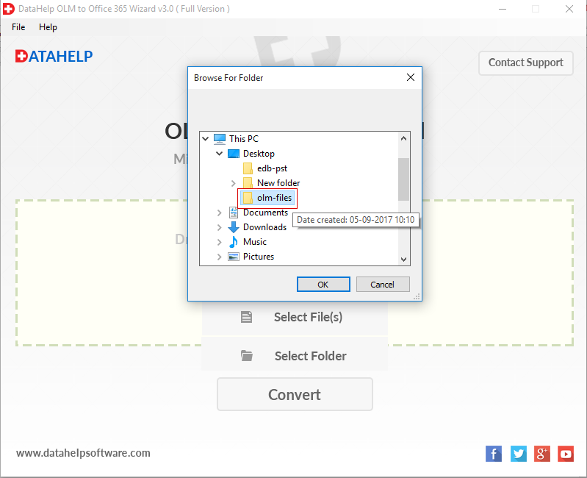This screenshot has height=478, width=587.
Task: Open the Help menu
Action: [48, 27]
